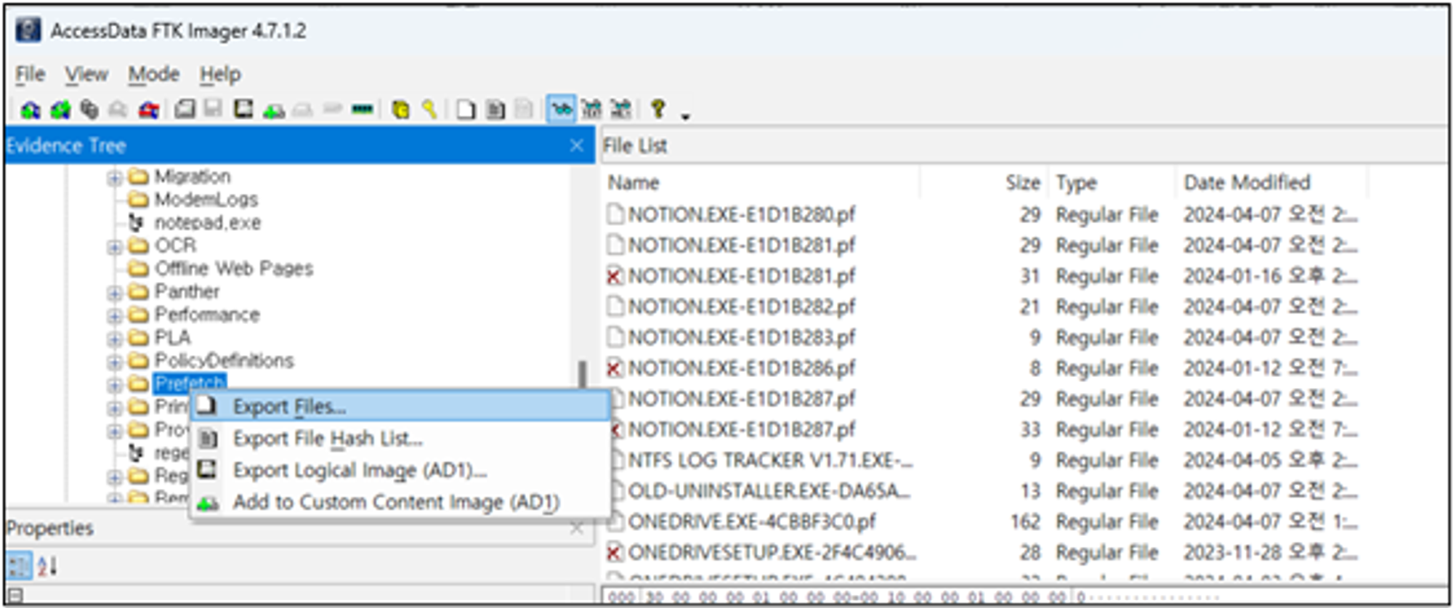This screenshot has height=608, width=1453.
Task: Click the Export Files toolbar page icon
Action: tap(466, 110)
